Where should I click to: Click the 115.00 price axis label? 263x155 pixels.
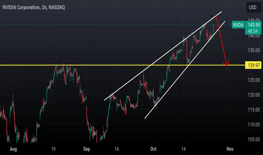[x=254, y=110]
